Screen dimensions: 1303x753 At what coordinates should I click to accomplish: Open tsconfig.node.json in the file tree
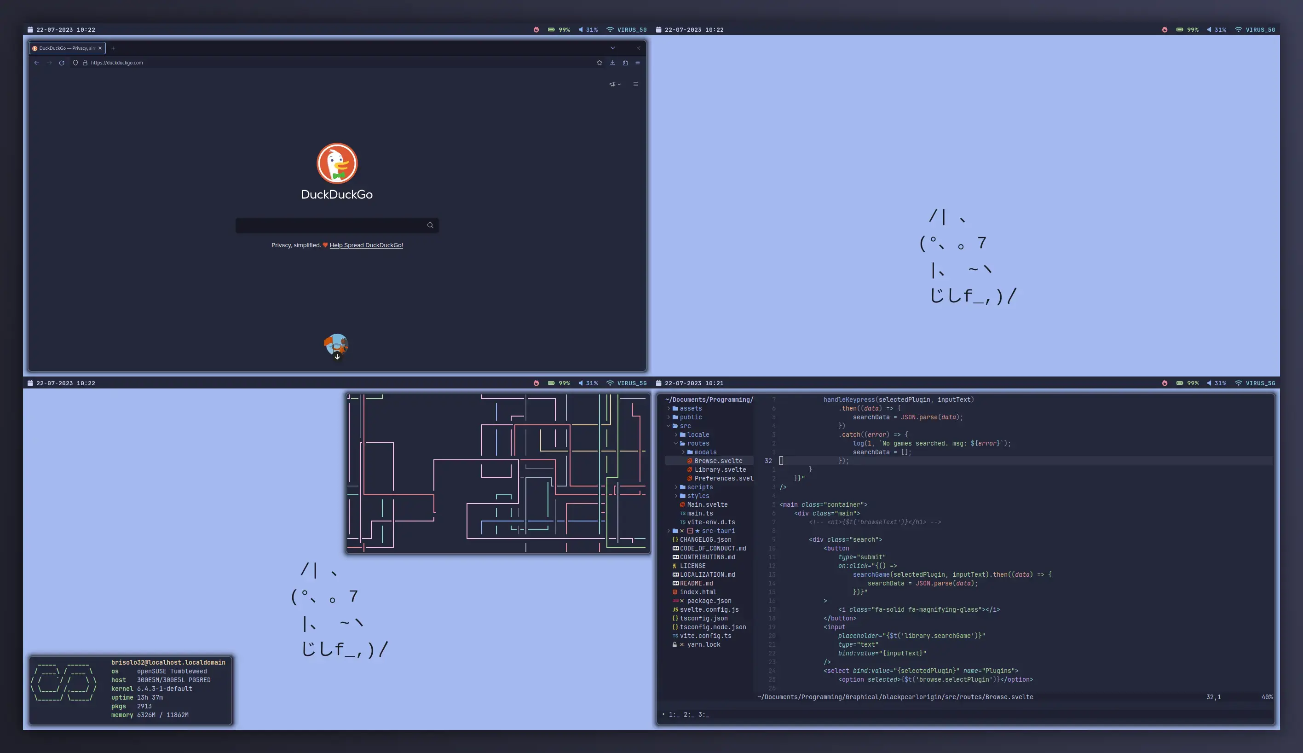(x=713, y=627)
